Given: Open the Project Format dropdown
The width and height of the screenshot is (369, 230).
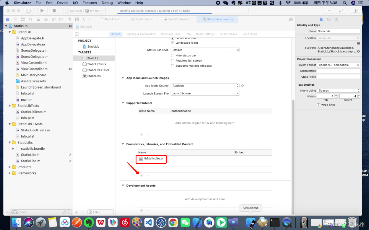Looking at the screenshot, I should pyautogui.click(x=339, y=65).
